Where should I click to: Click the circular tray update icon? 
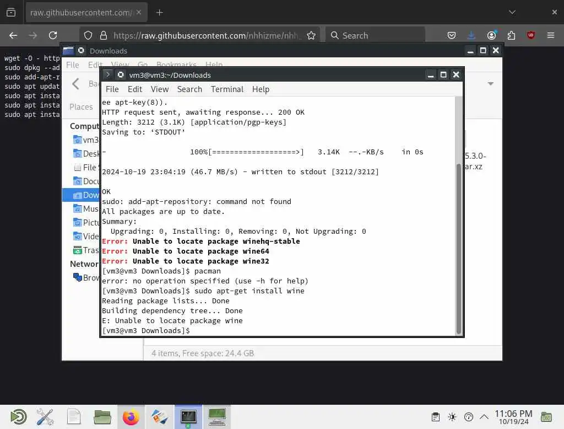pyautogui.click(x=468, y=417)
